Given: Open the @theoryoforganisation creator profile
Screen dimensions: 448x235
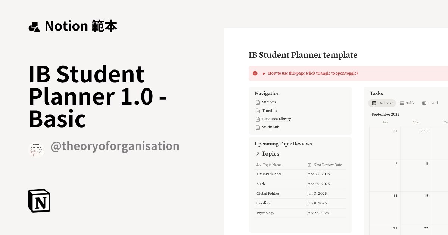Looking at the screenshot, I should [x=115, y=146].
